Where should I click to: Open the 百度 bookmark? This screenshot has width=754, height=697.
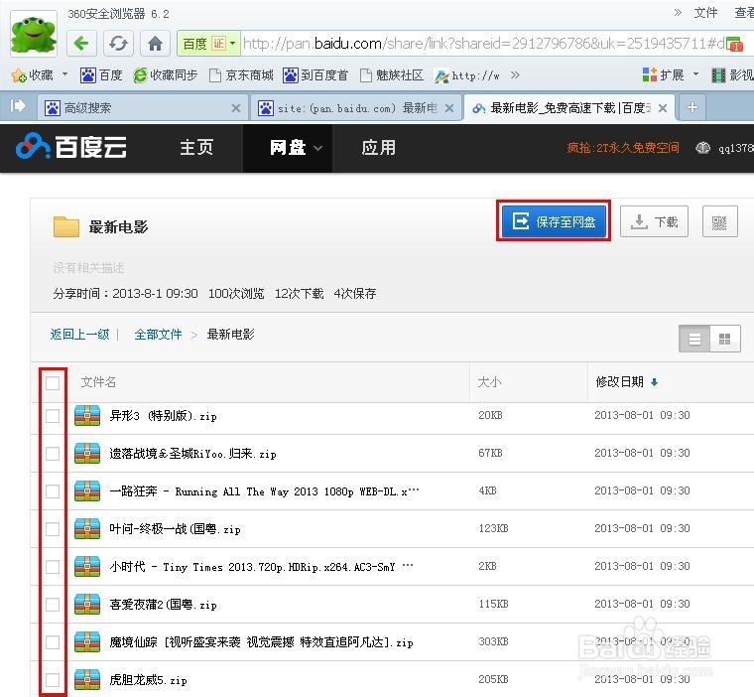pyautogui.click(x=101, y=75)
